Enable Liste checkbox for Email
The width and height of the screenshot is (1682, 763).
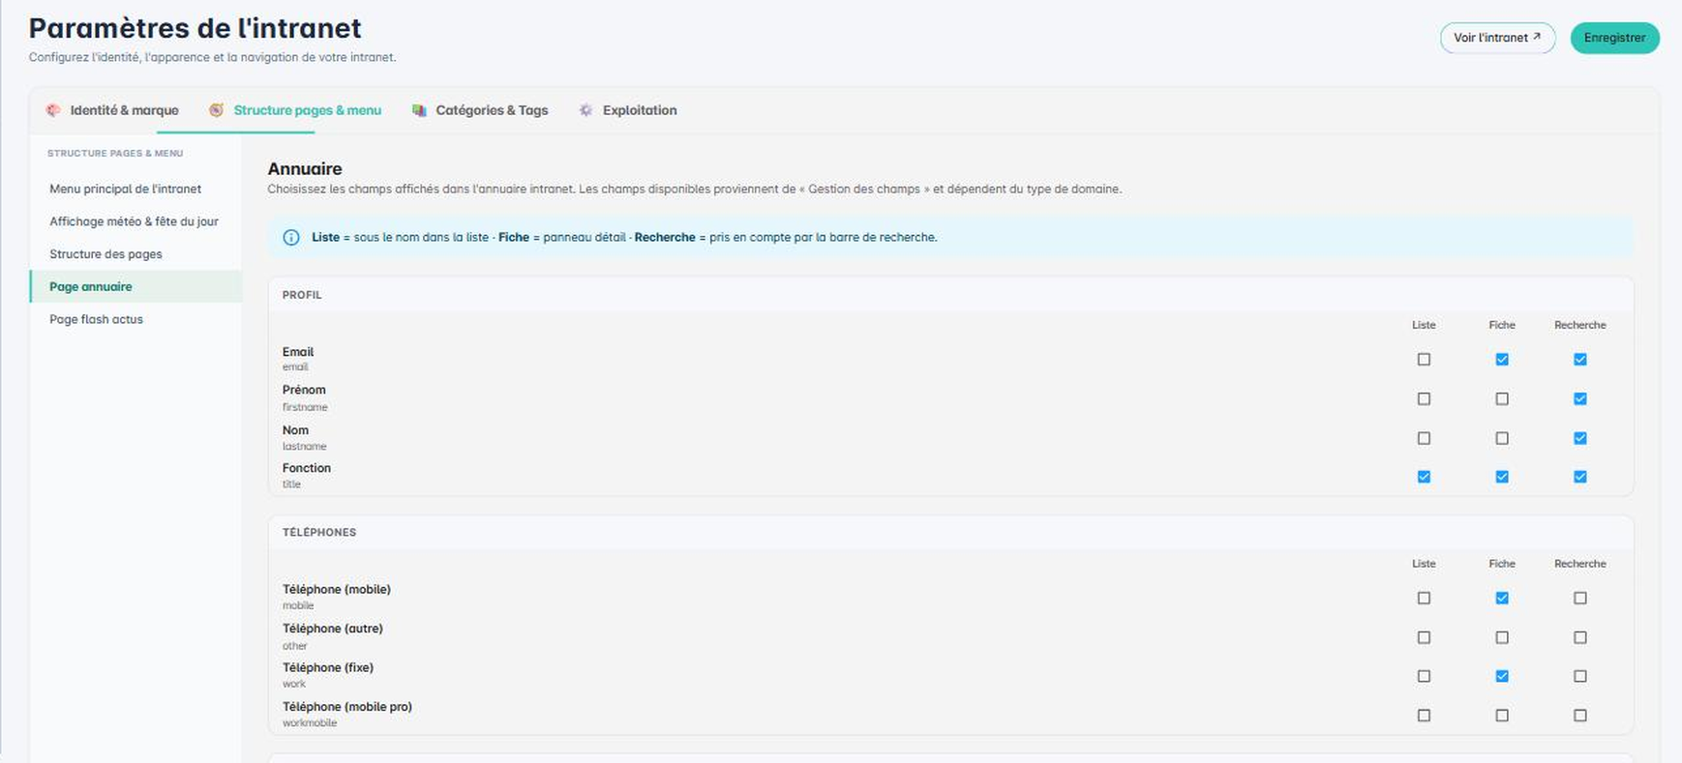[x=1424, y=360]
